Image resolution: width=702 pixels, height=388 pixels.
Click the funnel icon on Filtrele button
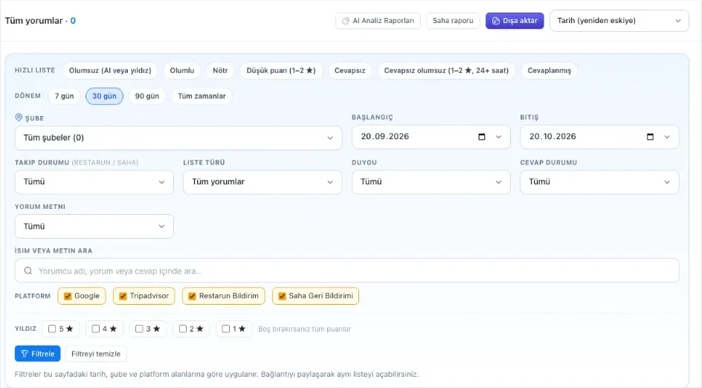click(x=25, y=354)
